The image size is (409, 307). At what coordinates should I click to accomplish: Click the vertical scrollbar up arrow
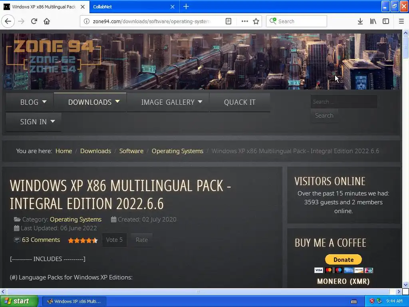[405, 33]
